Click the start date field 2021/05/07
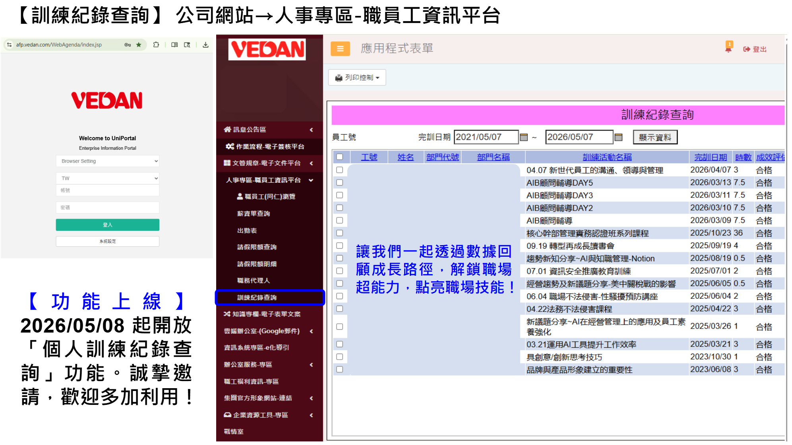Screen dimensions: 792x445 coord(486,137)
